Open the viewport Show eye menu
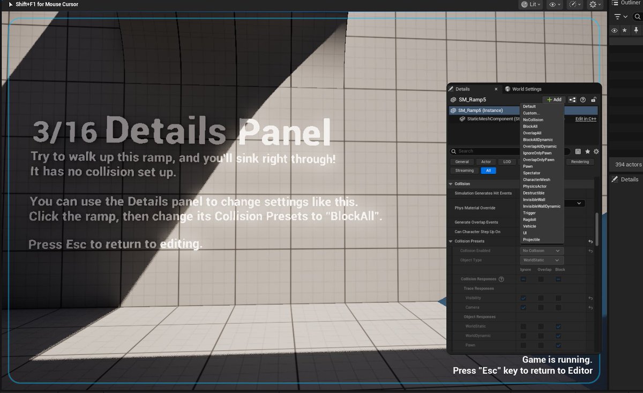The width and height of the screenshot is (643, 393). 555,4
